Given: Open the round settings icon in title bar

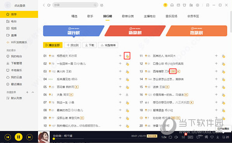Looking at the screenshot, I should 197,5.
